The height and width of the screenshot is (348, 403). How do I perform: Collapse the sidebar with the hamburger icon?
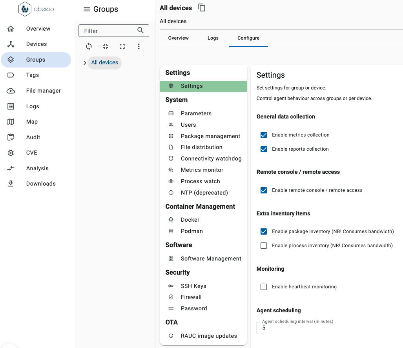(86, 9)
